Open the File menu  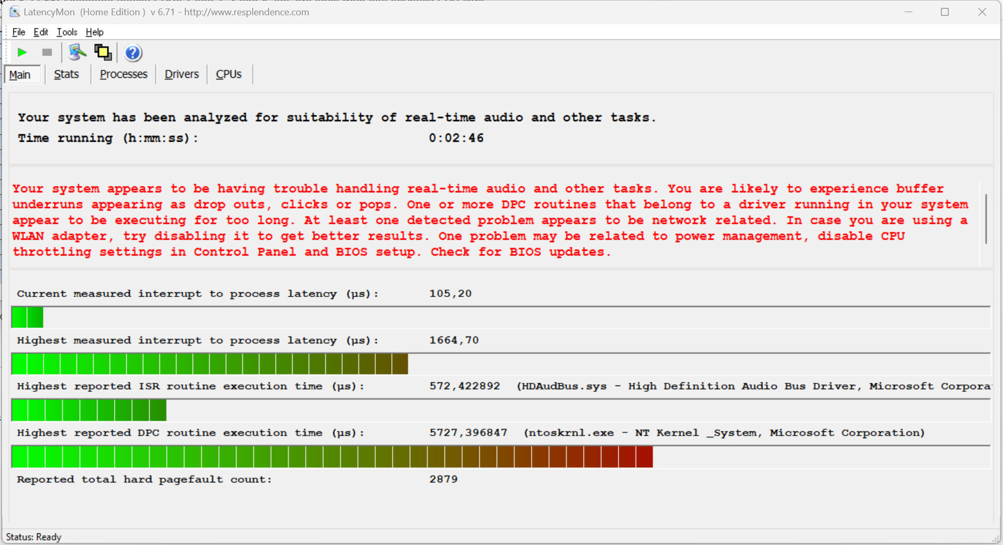[x=18, y=32]
